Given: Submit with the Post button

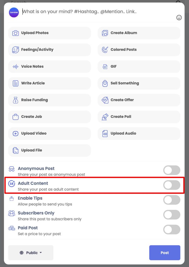Looking at the screenshot, I should (165, 253).
